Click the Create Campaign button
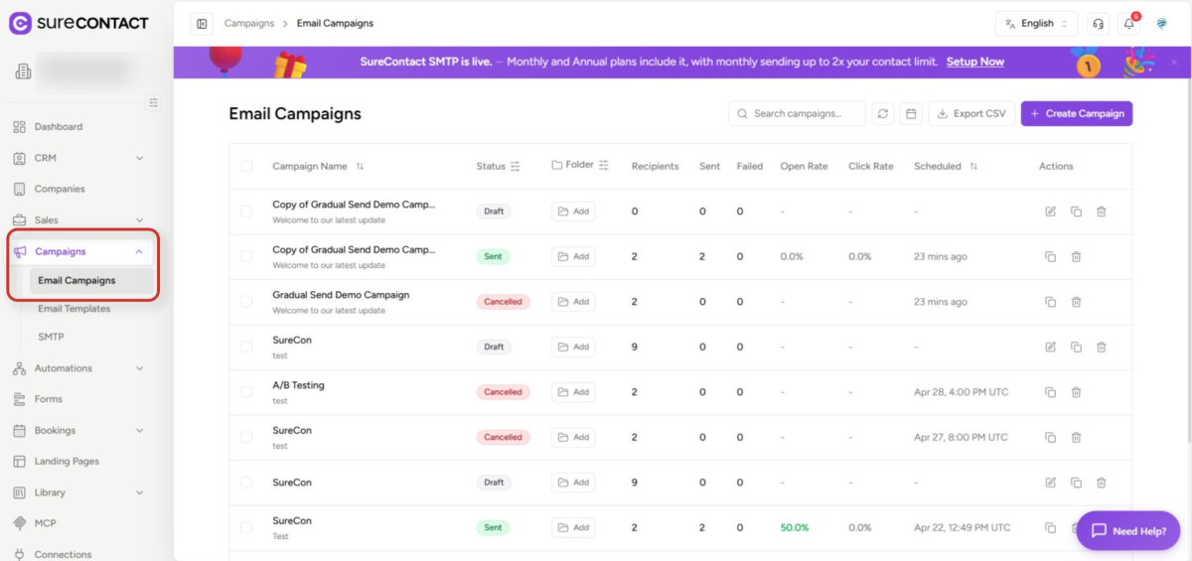Viewport: 1192px width, 561px height. click(1077, 114)
